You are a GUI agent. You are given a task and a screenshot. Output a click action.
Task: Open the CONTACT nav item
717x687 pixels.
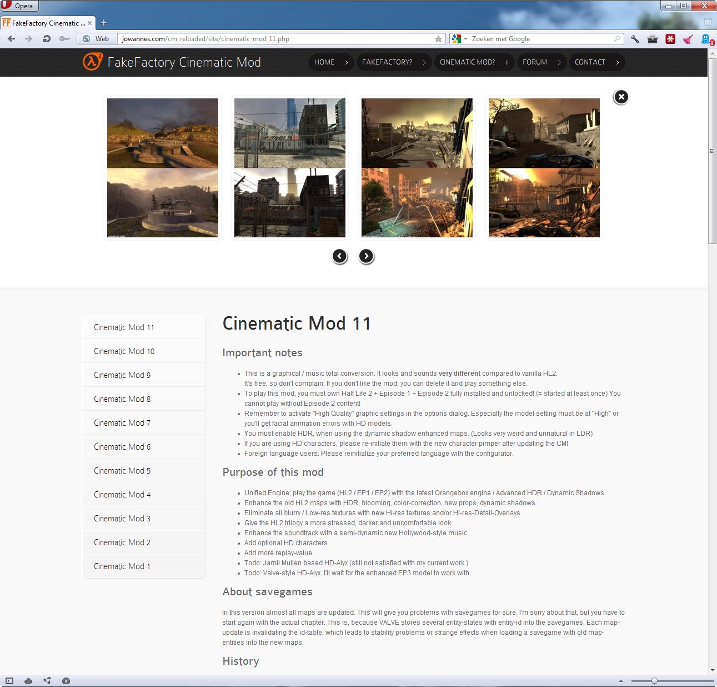click(x=596, y=62)
